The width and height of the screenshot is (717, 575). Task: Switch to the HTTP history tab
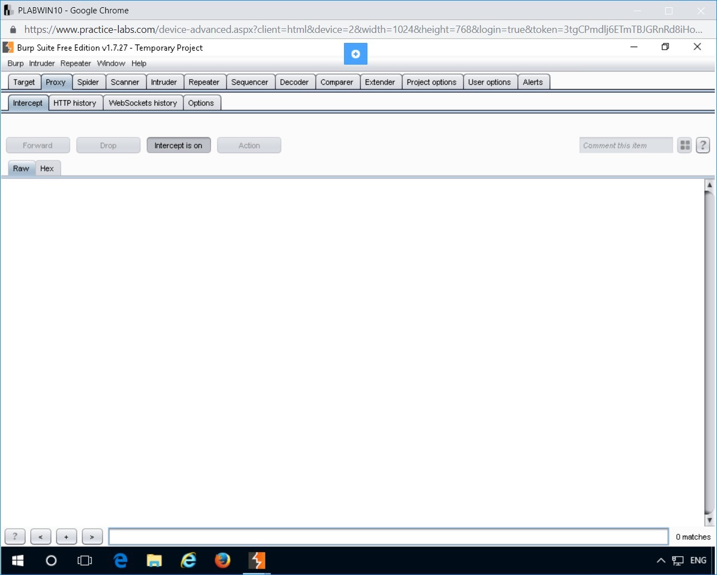[75, 103]
